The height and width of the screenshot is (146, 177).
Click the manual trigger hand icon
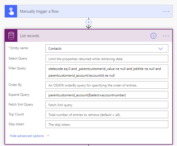[11, 12]
